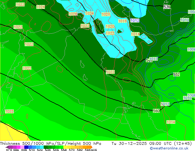Select the red 1016 pressure label
The width and height of the screenshot is (195, 151).
coord(122,21)
